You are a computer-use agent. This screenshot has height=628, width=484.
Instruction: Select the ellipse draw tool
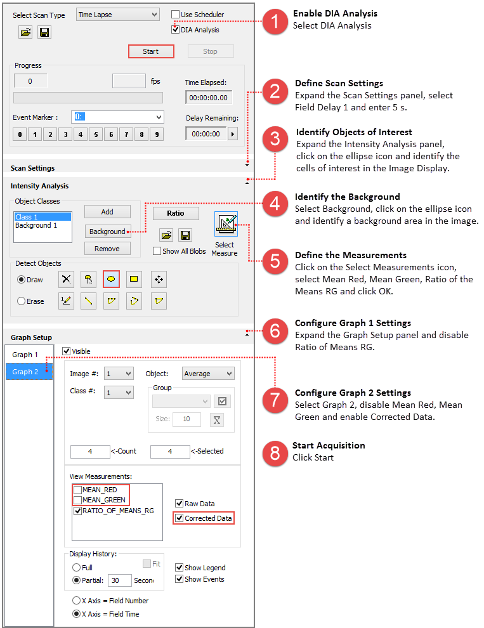tap(111, 278)
